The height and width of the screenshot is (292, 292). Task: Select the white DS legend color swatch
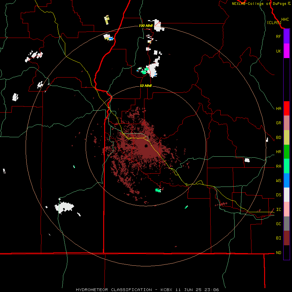tap(286, 195)
